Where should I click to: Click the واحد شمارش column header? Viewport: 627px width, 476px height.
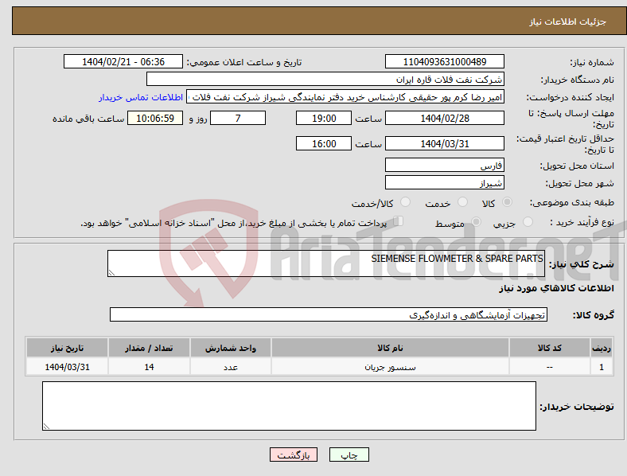click(231, 348)
